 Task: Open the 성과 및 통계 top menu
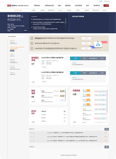(78, 6)
